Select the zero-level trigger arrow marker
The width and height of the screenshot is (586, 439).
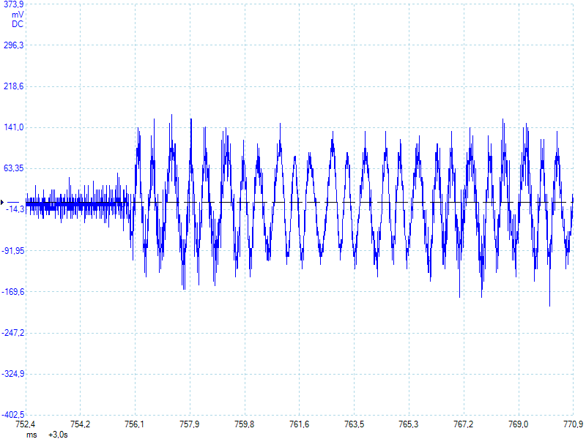tap(2, 203)
